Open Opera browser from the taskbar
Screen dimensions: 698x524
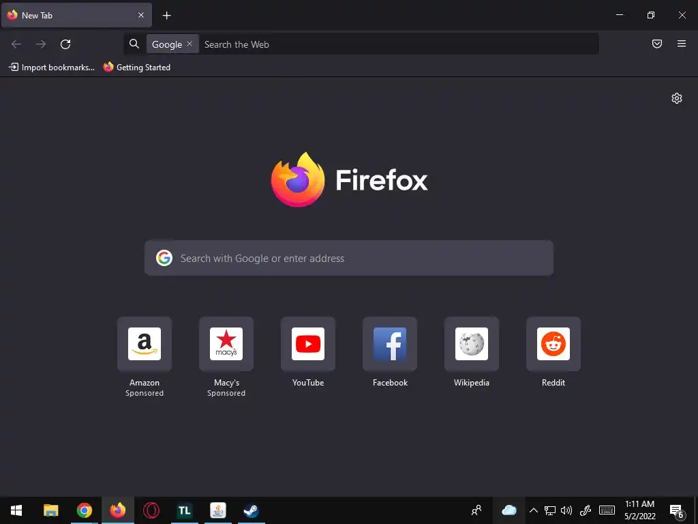pos(151,510)
